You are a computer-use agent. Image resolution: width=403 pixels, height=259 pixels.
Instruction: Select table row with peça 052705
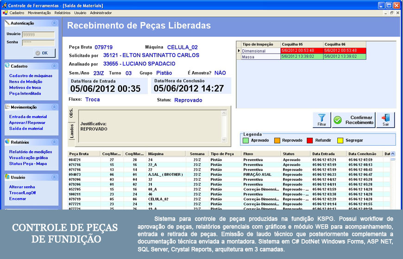[x=229, y=189]
